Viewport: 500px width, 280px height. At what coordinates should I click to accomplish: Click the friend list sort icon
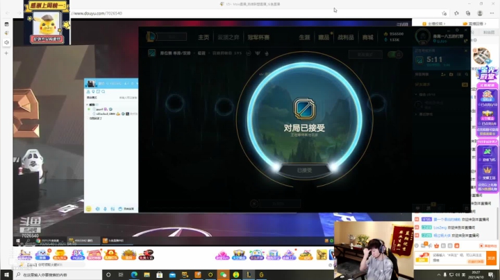[x=459, y=74]
